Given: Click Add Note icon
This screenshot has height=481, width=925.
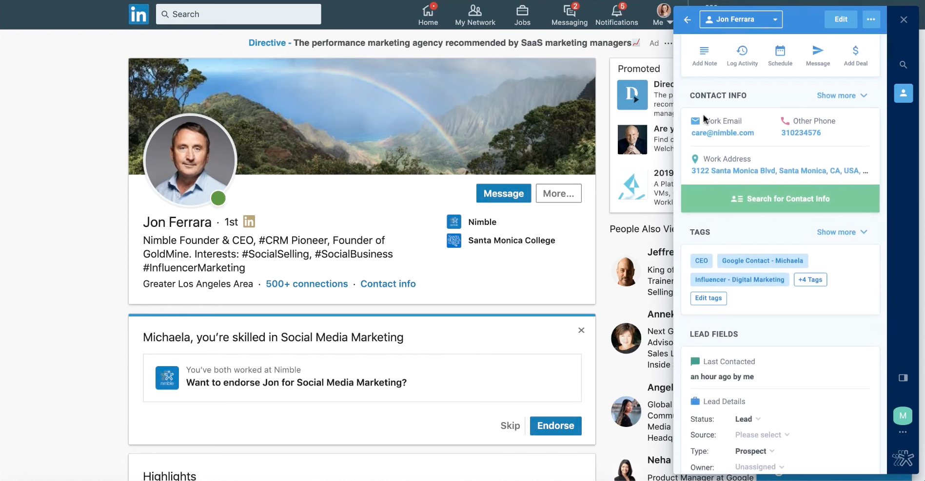Looking at the screenshot, I should tap(704, 56).
